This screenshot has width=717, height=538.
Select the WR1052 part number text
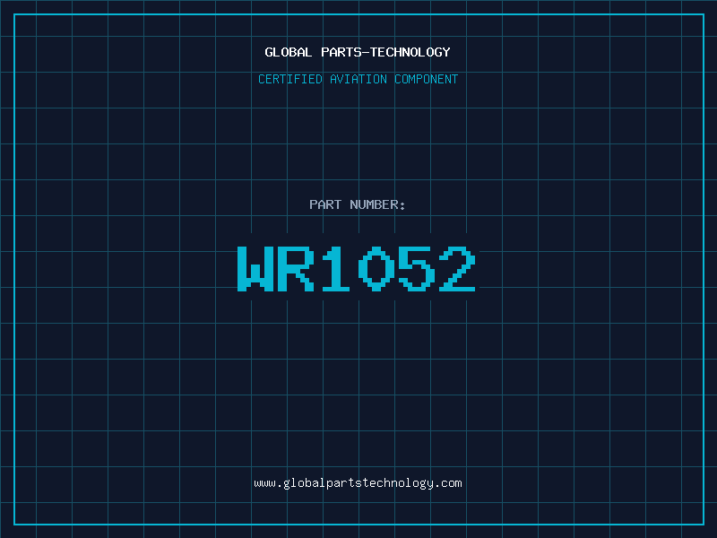[358, 268]
